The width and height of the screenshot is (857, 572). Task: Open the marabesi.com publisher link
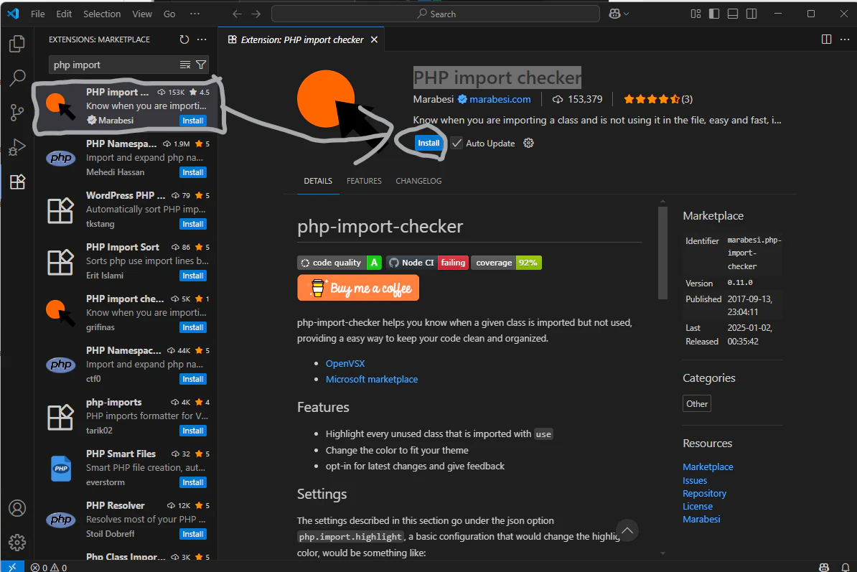coord(500,99)
